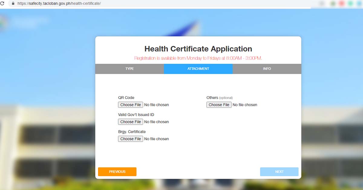363x190 pixels.
Task: Click the gray extension icon in toolbar
Action: pos(322,3)
